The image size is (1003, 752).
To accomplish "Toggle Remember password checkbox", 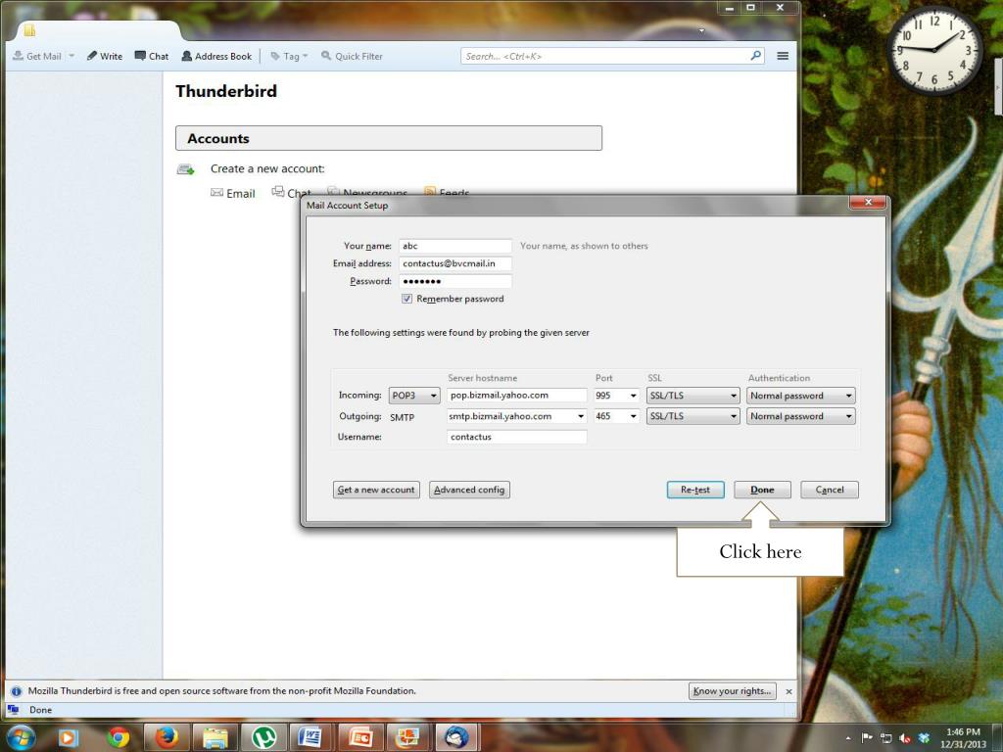I will pos(406,299).
